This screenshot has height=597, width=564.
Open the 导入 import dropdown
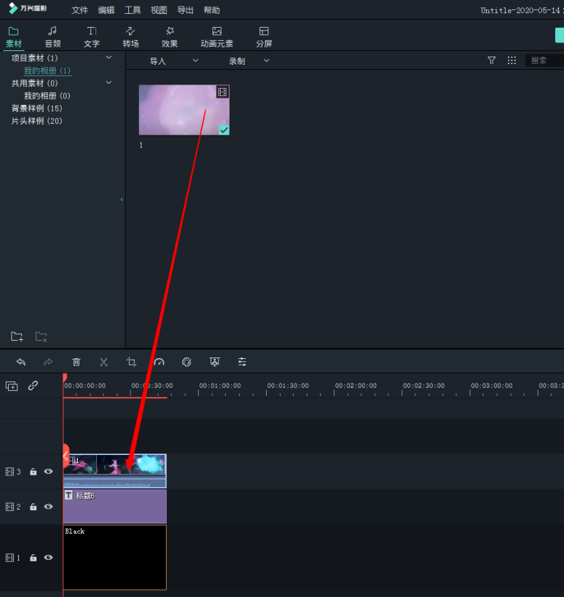click(x=173, y=61)
